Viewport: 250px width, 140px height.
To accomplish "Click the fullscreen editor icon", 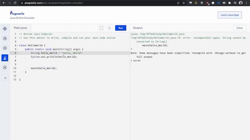I will pyautogui.click(x=101, y=28).
